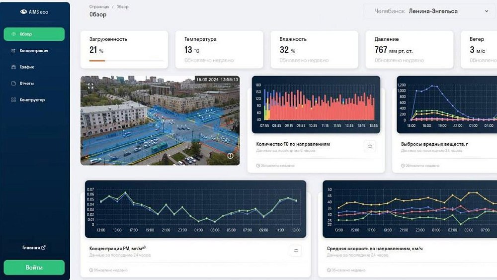497x280 pixels.
Task: Click the Выбросы вредных веществ, г title
Action: tap(434, 144)
